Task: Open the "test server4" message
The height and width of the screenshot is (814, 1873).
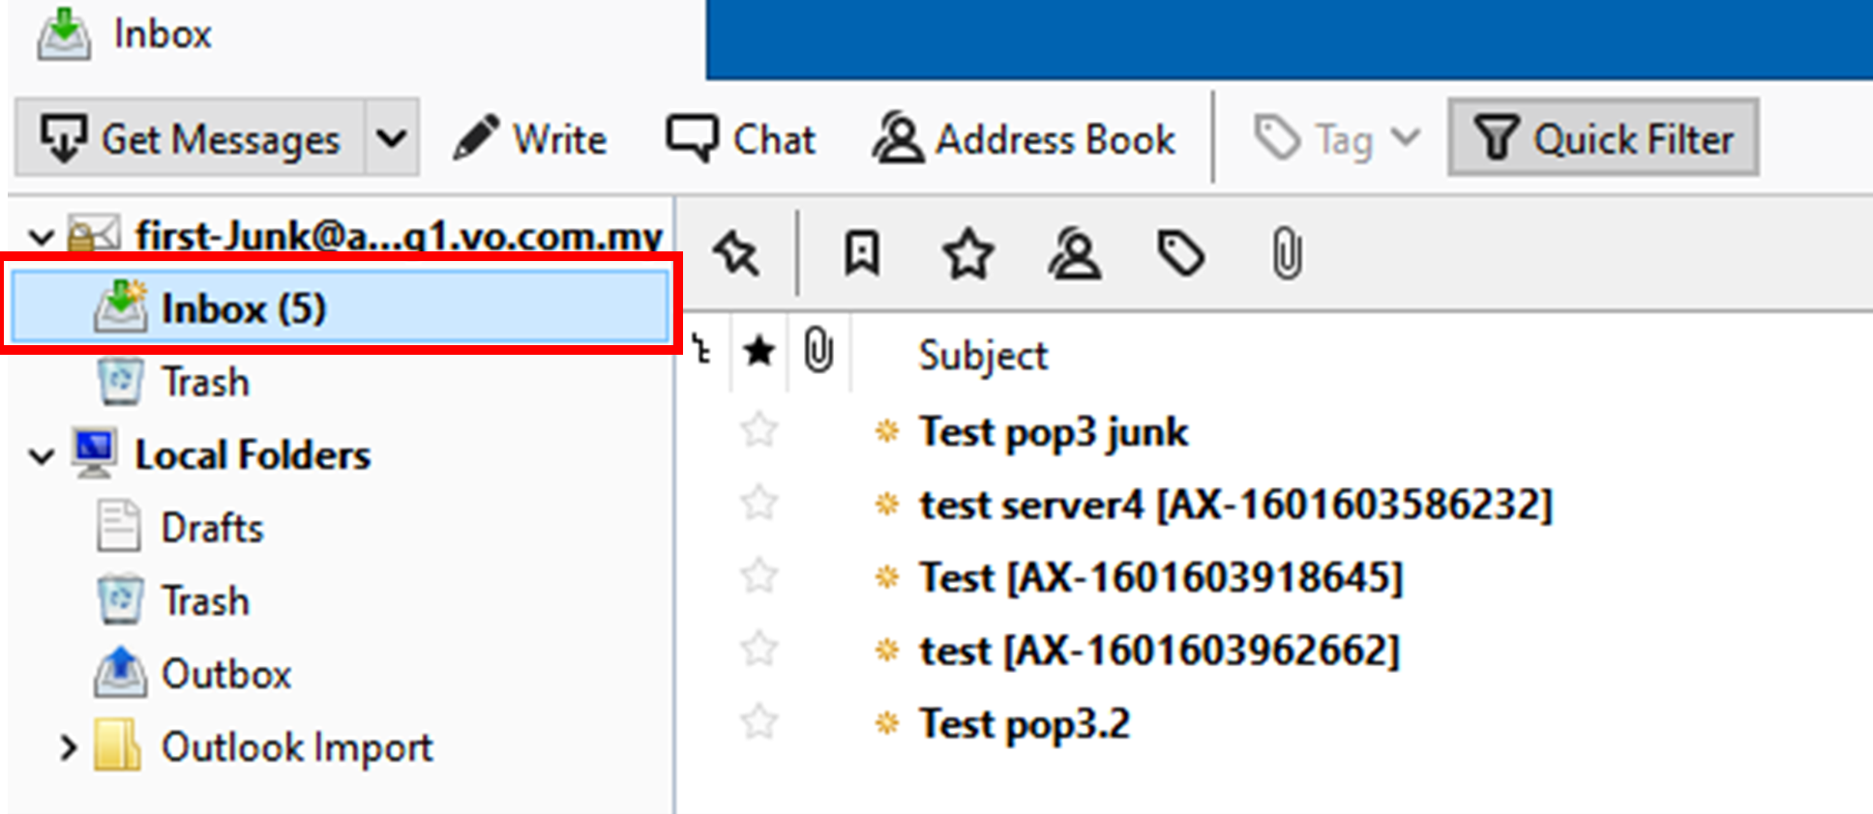Action: (1234, 505)
